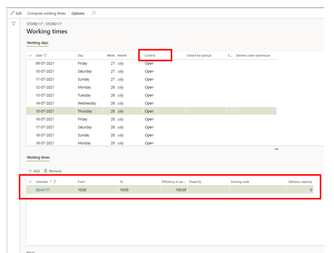334x253 pixels.
Task: Open the Compose working times menu
Action: [47, 13]
